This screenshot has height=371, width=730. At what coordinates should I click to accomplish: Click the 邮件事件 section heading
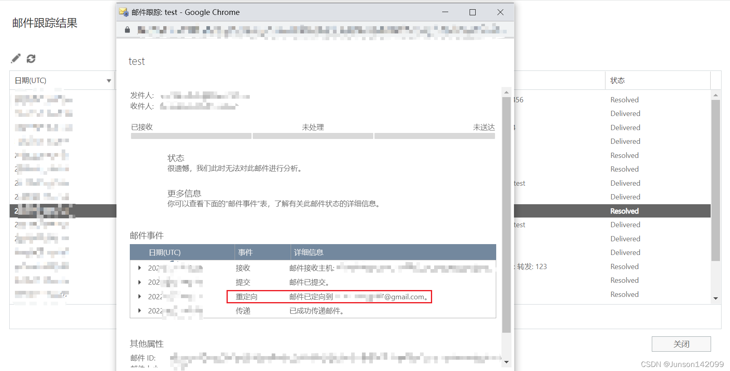pos(147,236)
